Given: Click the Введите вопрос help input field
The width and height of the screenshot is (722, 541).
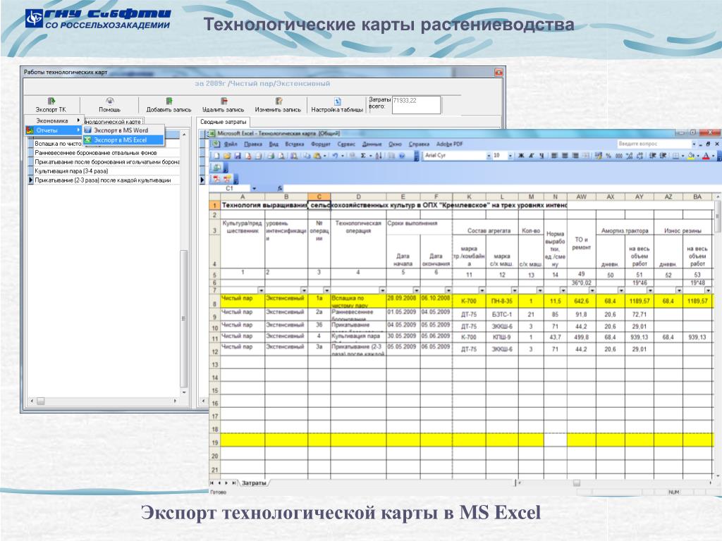Looking at the screenshot, I should [653, 144].
